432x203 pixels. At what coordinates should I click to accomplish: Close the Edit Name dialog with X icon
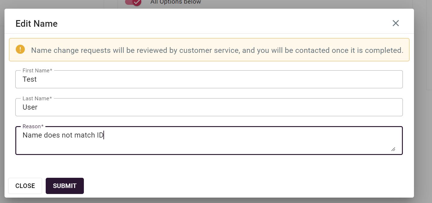pos(396,23)
